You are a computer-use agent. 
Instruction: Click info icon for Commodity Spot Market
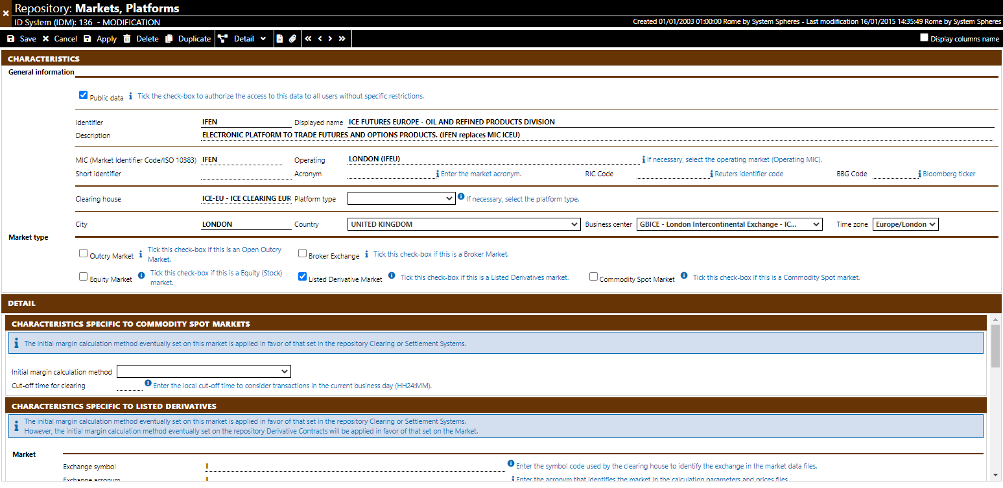tap(684, 275)
